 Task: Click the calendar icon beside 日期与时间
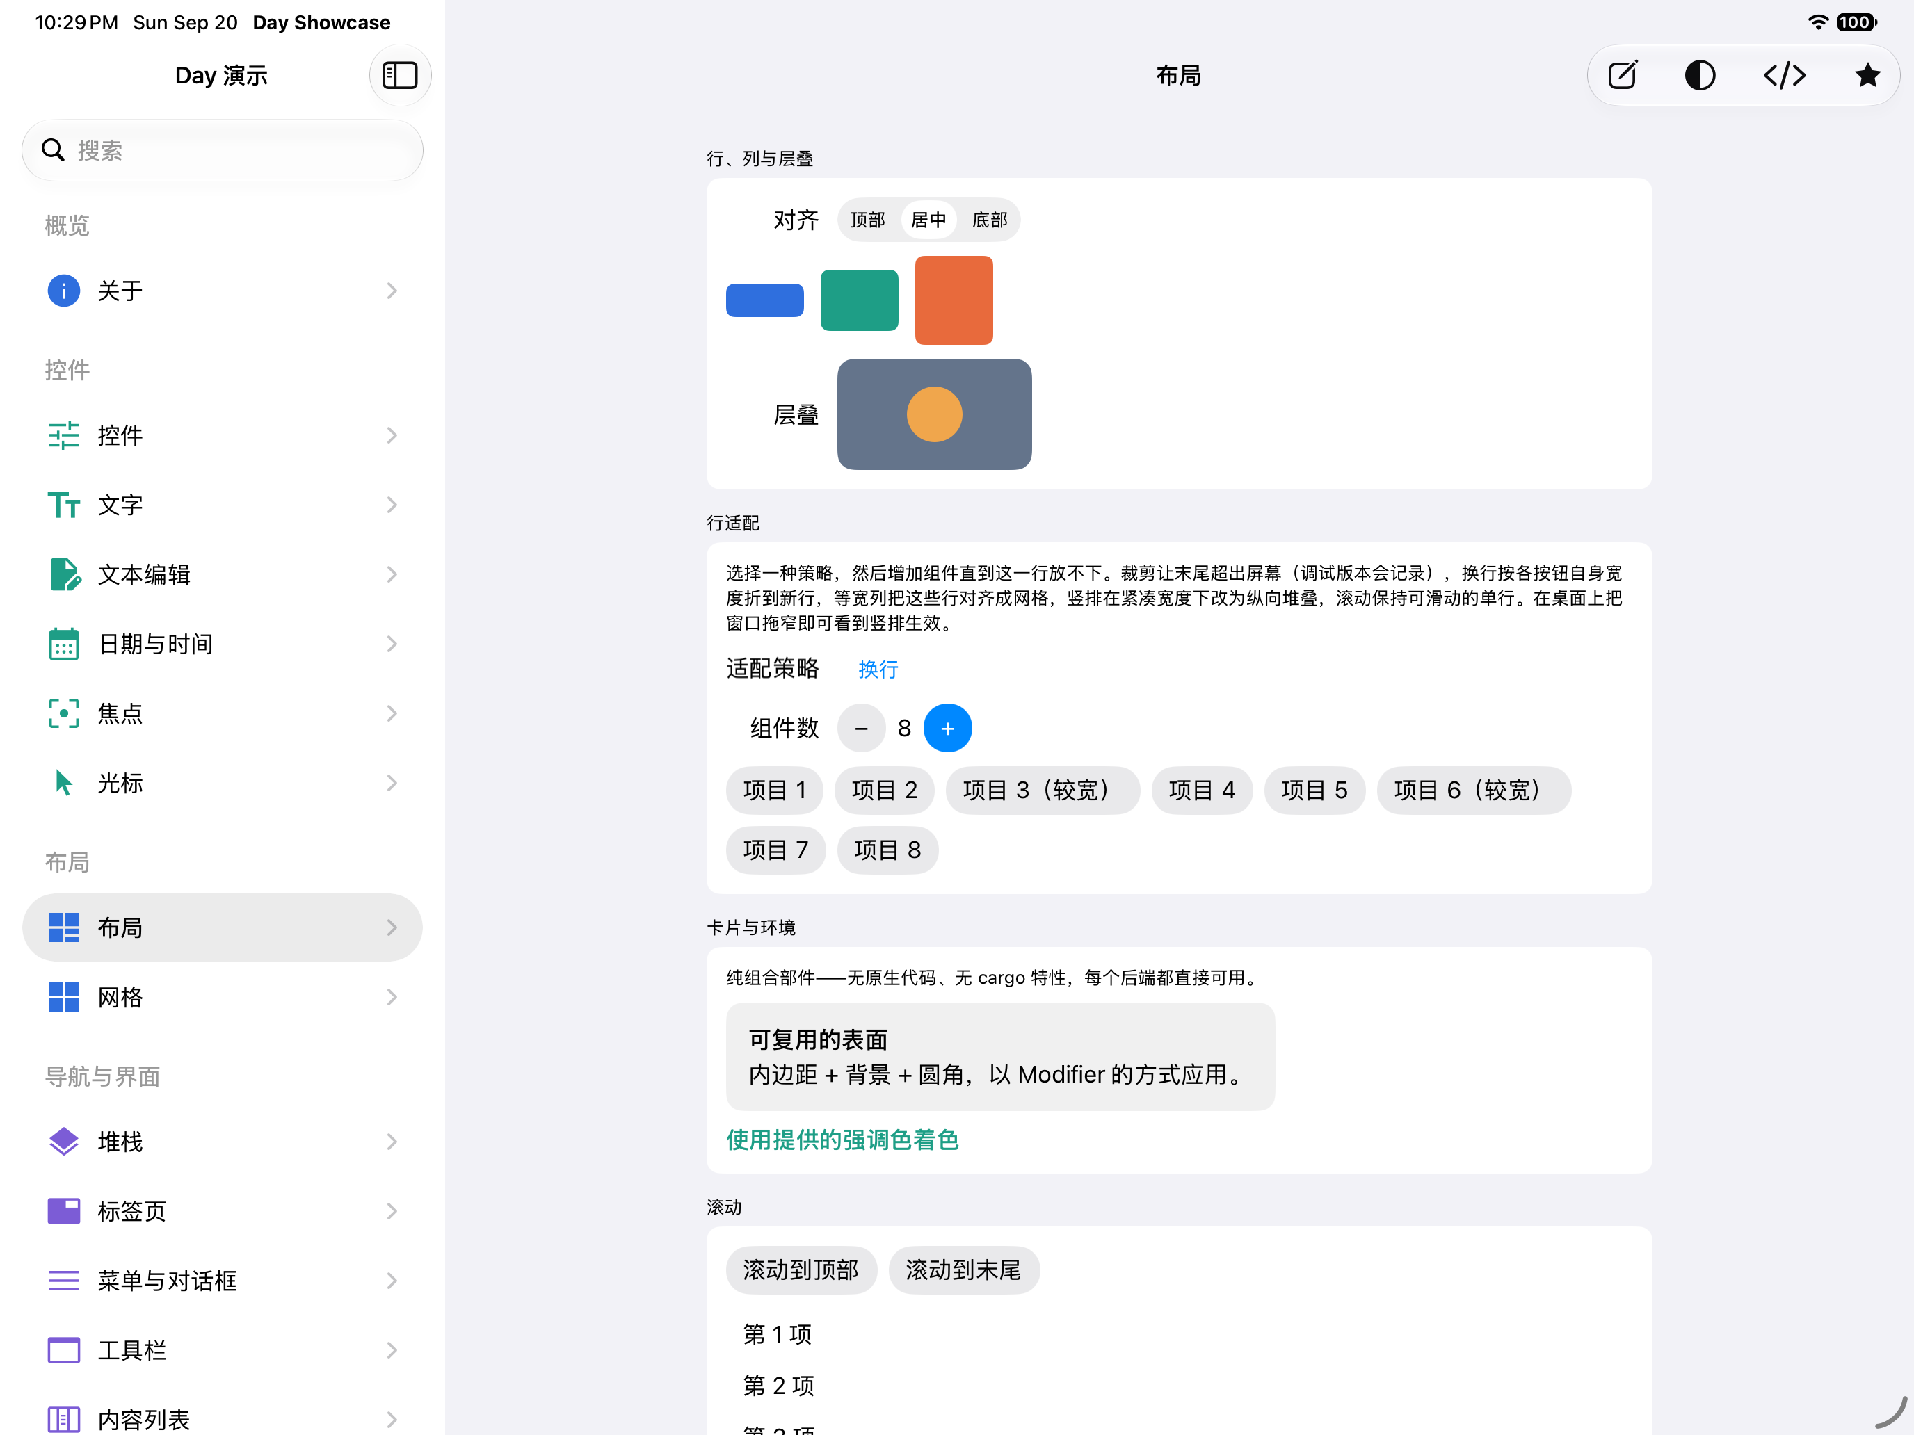[63, 644]
